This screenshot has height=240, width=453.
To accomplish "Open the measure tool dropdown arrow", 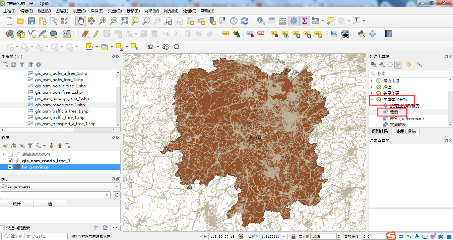I will click(x=323, y=21).
